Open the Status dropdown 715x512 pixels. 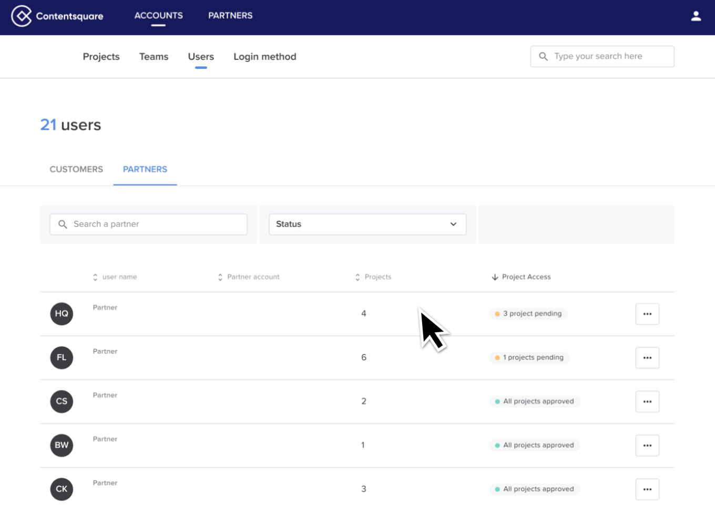pyautogui.click(x=367, y=224)
